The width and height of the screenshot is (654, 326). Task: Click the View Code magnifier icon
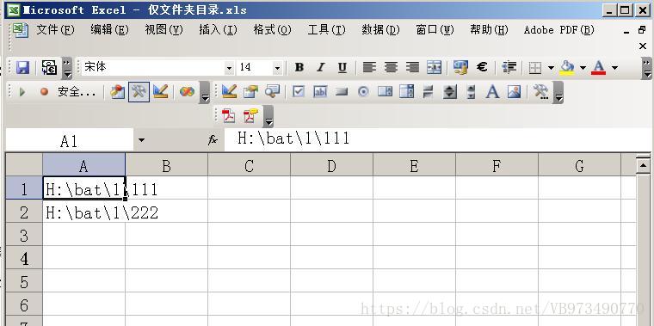pyautogui.click(x=273, y=92)
